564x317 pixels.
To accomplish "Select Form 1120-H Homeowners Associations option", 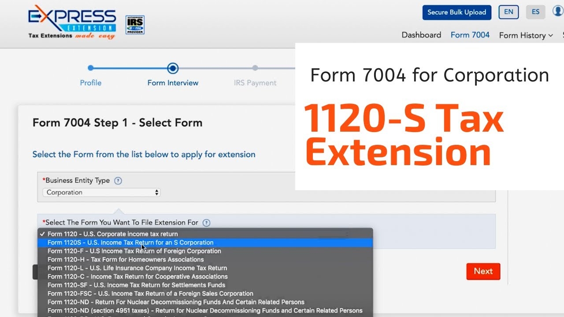I will tap(205, 259).
